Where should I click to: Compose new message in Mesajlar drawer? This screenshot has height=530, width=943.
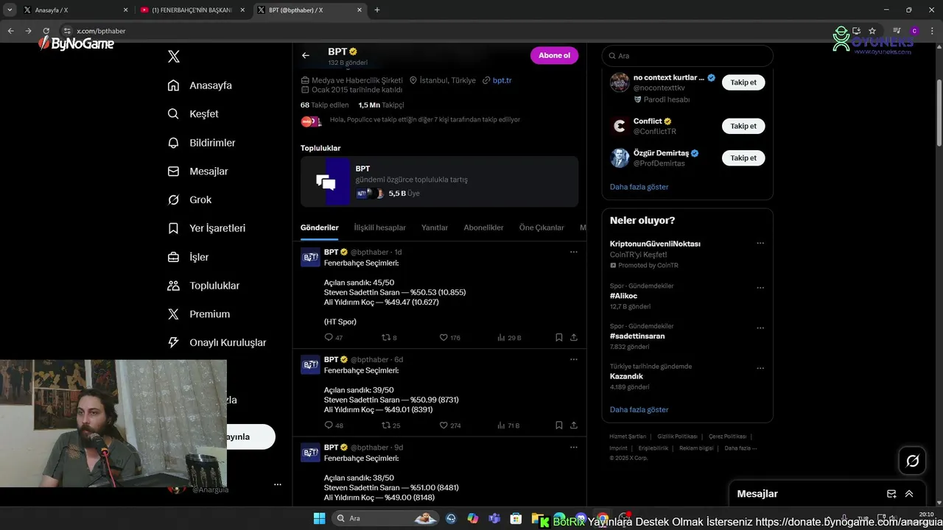(891, 494)
